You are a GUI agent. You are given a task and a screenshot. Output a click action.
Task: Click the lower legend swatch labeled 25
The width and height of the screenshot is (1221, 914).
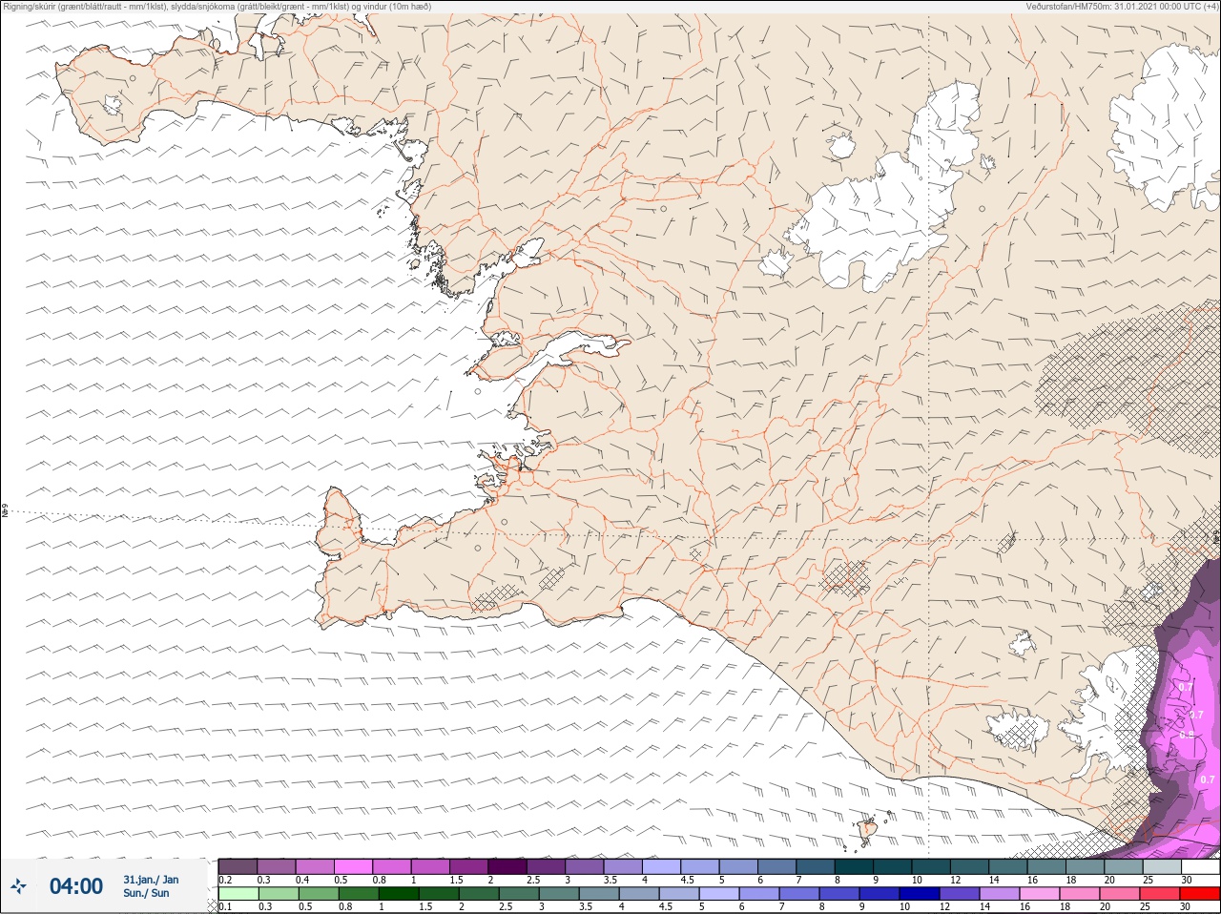[x=1161, y=894]
